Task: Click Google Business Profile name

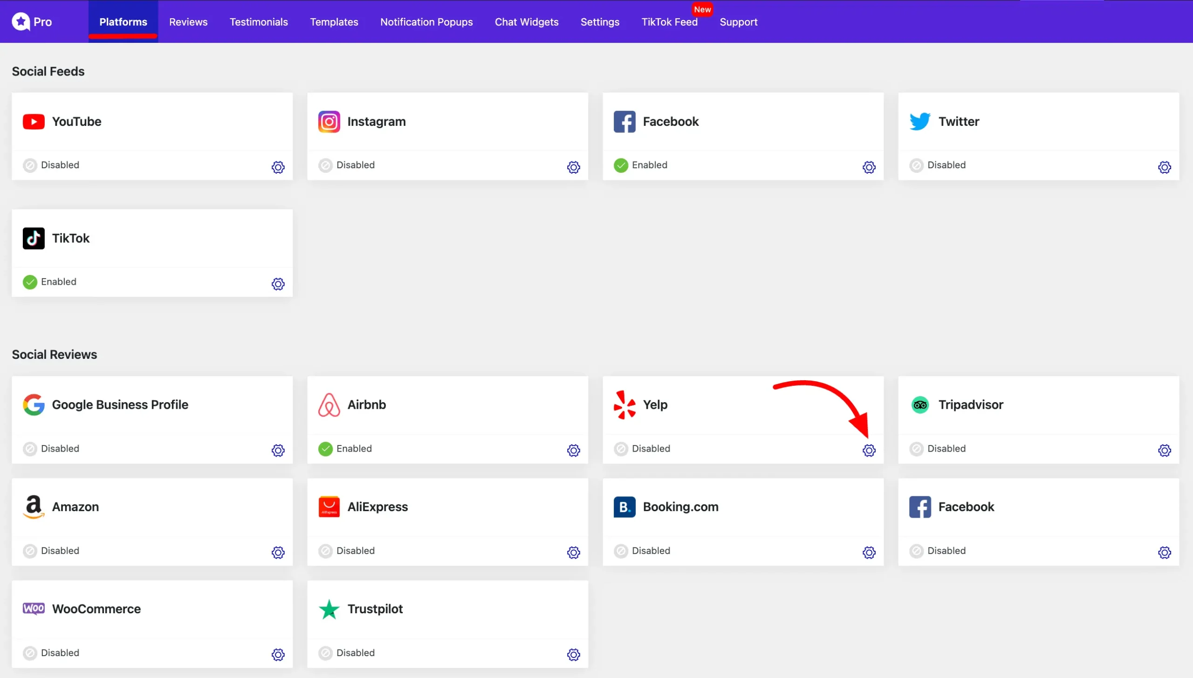Action: point(120,404)
